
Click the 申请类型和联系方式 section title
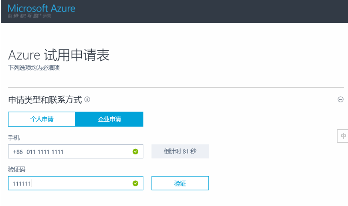click(45, 99)
